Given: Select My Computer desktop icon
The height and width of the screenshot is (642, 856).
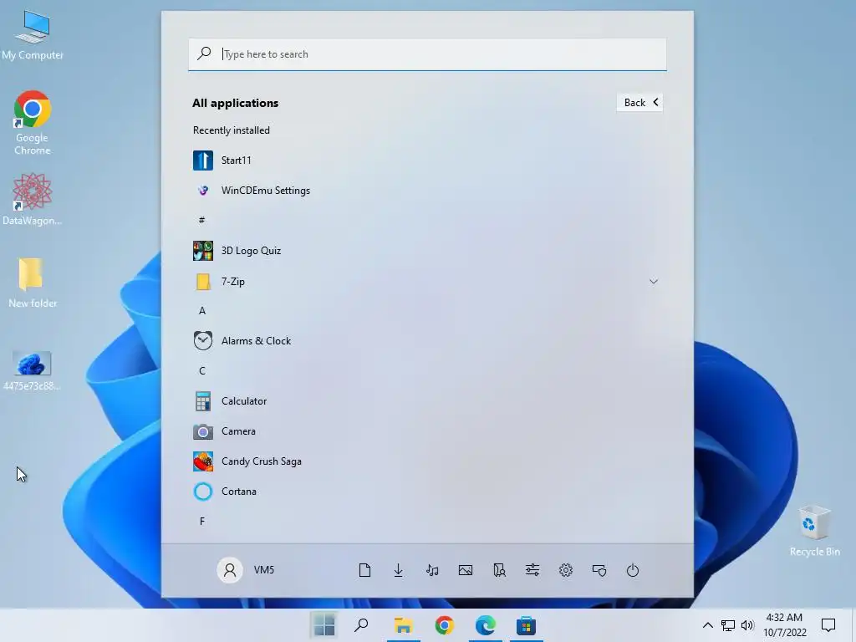Looking at the screenshot, I should (33, 35).
